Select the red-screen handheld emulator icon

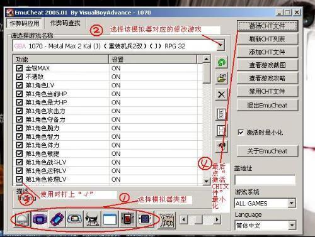pos(127,219)
